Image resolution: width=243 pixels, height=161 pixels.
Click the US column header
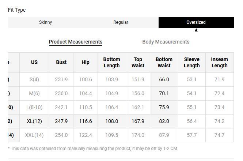[x=34, y=63]
